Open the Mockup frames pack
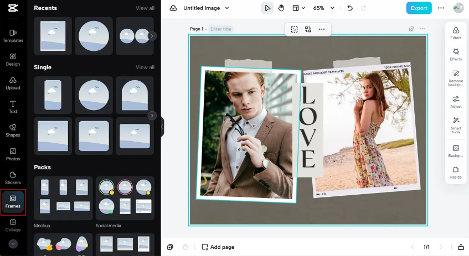 [63, 198]
